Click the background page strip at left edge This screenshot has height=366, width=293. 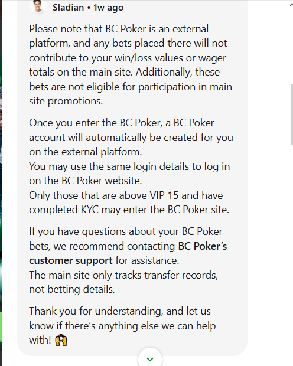(x=1, y=183)
